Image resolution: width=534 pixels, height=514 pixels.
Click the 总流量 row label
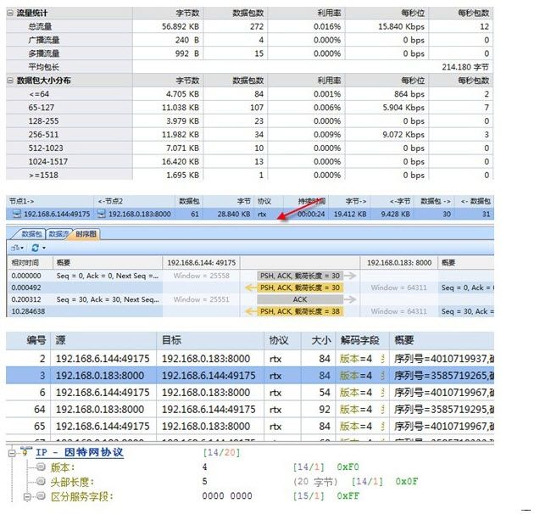(40, 26)
